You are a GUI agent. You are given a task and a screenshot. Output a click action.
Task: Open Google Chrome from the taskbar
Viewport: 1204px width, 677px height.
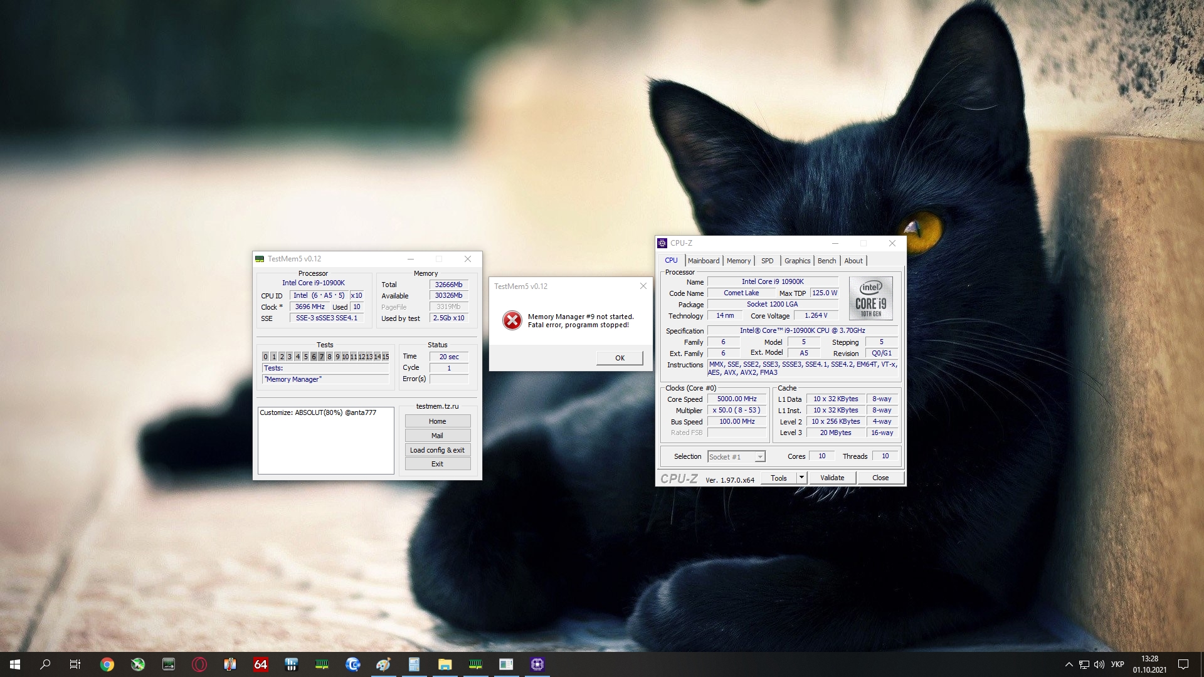[107, 664]
